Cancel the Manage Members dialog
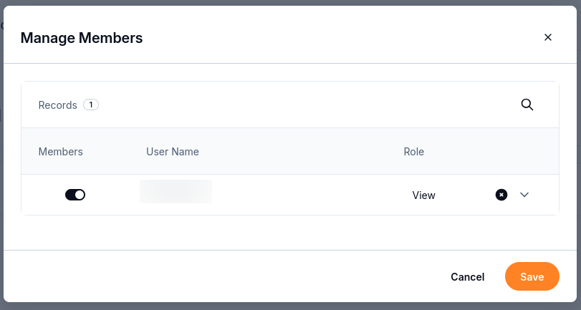The height and width of the screenshot is (310, 581). [467, 276]
